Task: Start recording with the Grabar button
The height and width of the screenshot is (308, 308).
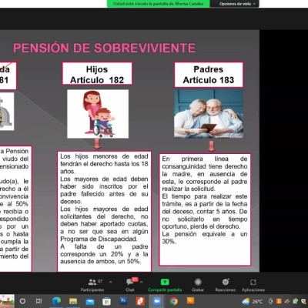Action: (198, 285)
